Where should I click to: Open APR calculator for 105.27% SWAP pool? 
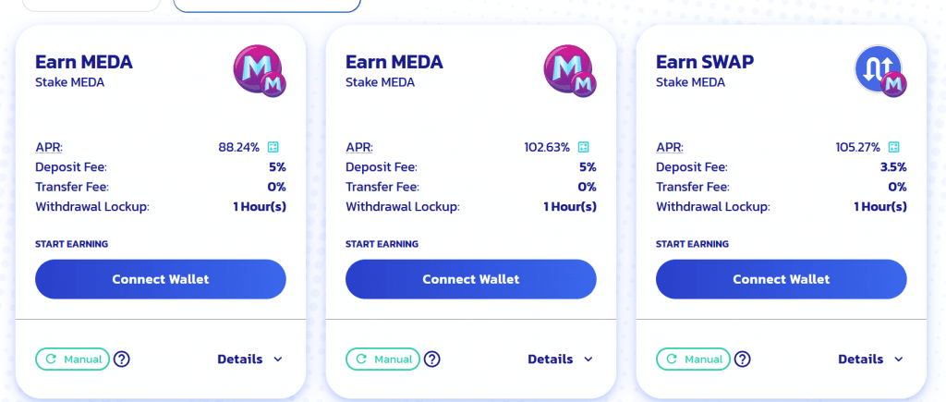click(894, 147)
